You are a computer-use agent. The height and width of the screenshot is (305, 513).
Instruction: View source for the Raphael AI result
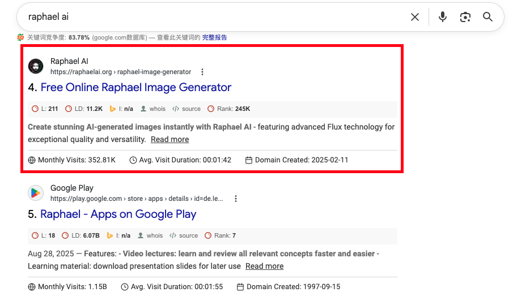click(186, 109)
